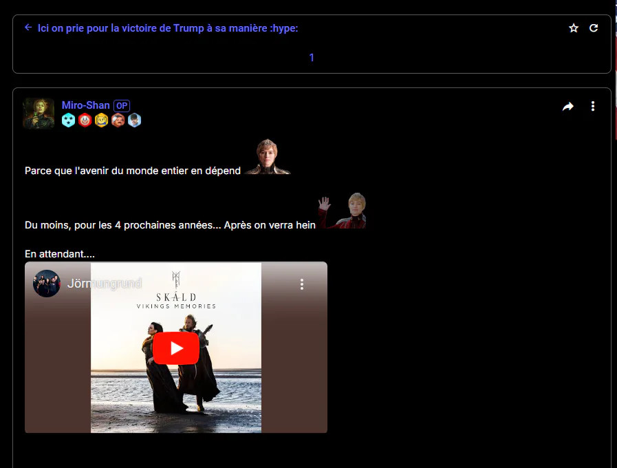Open the post options three-dot menu
The height and width of the screenshot is (468, 617).
tap(593, 106)
